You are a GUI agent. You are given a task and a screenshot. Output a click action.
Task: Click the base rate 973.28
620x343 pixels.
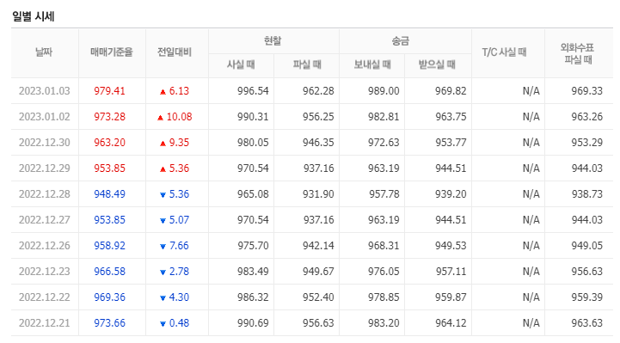coord(109,117)
